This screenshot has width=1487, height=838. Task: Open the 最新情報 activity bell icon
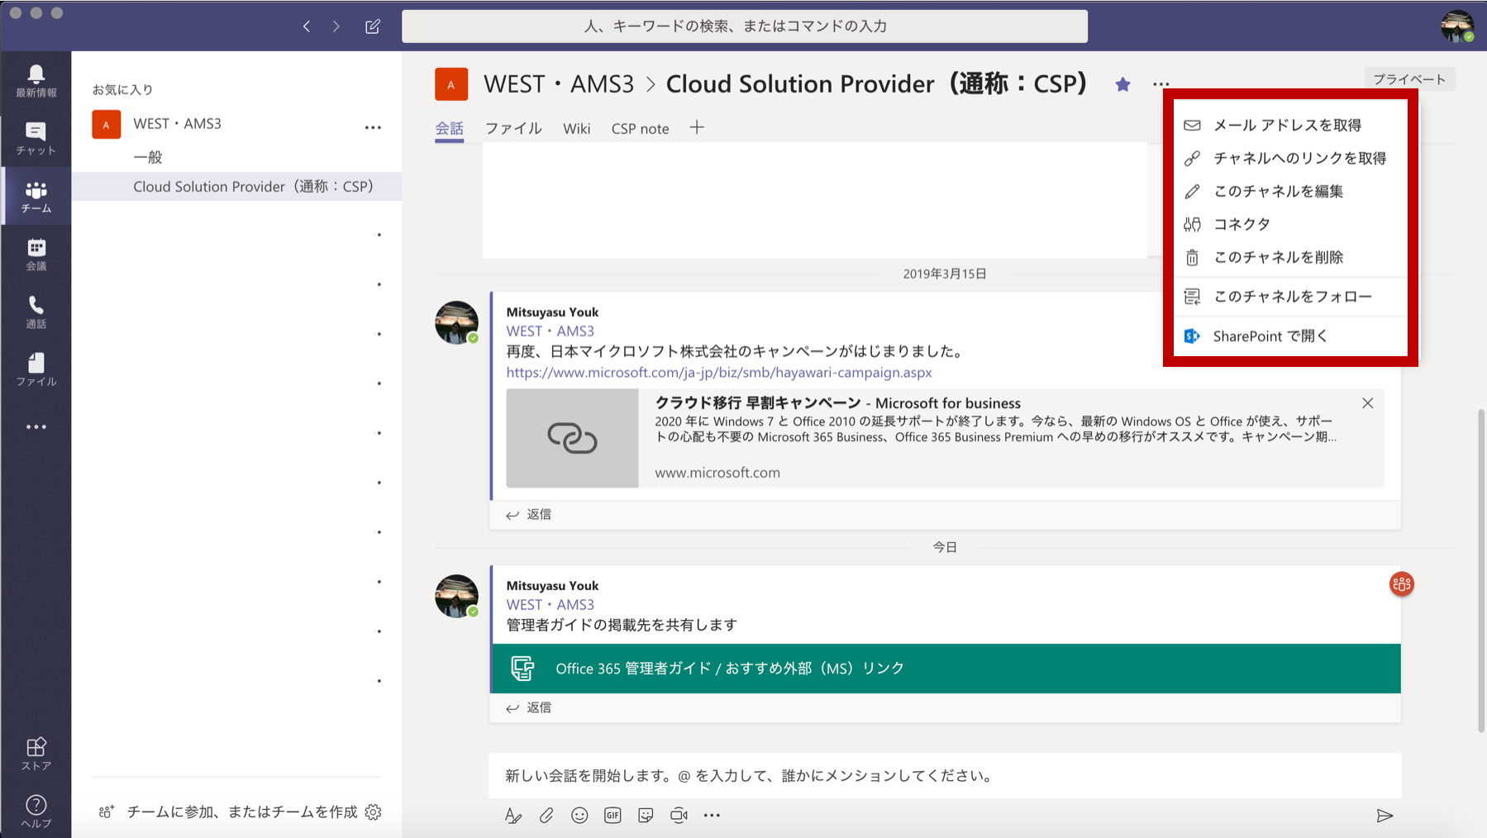(x=36, y=81)
